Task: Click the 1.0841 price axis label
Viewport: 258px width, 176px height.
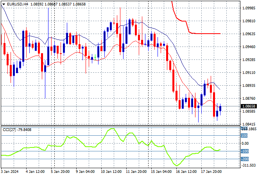Action: click(249, 124)
